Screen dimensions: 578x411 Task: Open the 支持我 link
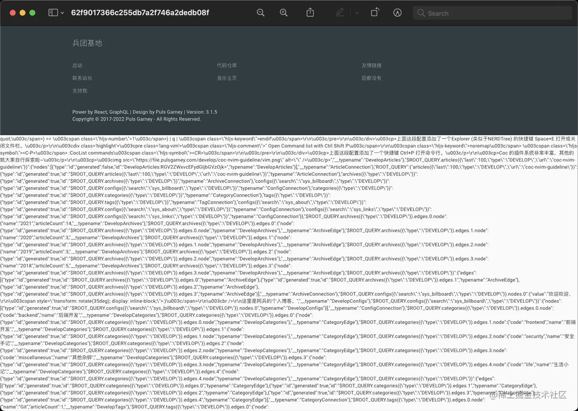click(x=80, y=91)
